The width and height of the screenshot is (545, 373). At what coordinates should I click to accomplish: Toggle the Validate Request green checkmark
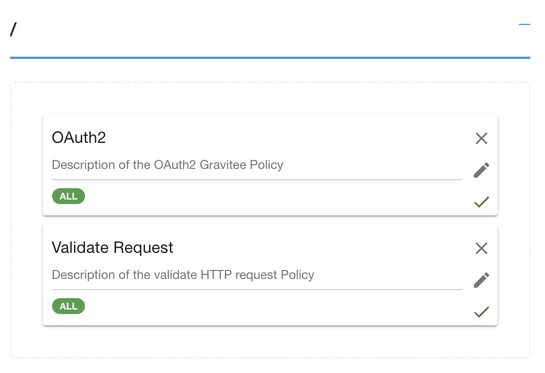click(482, 312)
